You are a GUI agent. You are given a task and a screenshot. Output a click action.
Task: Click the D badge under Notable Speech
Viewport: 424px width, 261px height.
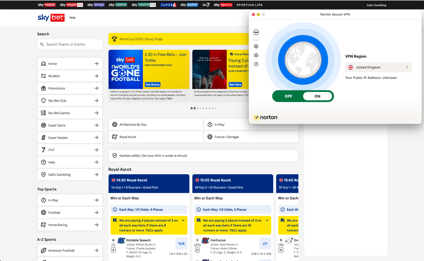(113, 250)
